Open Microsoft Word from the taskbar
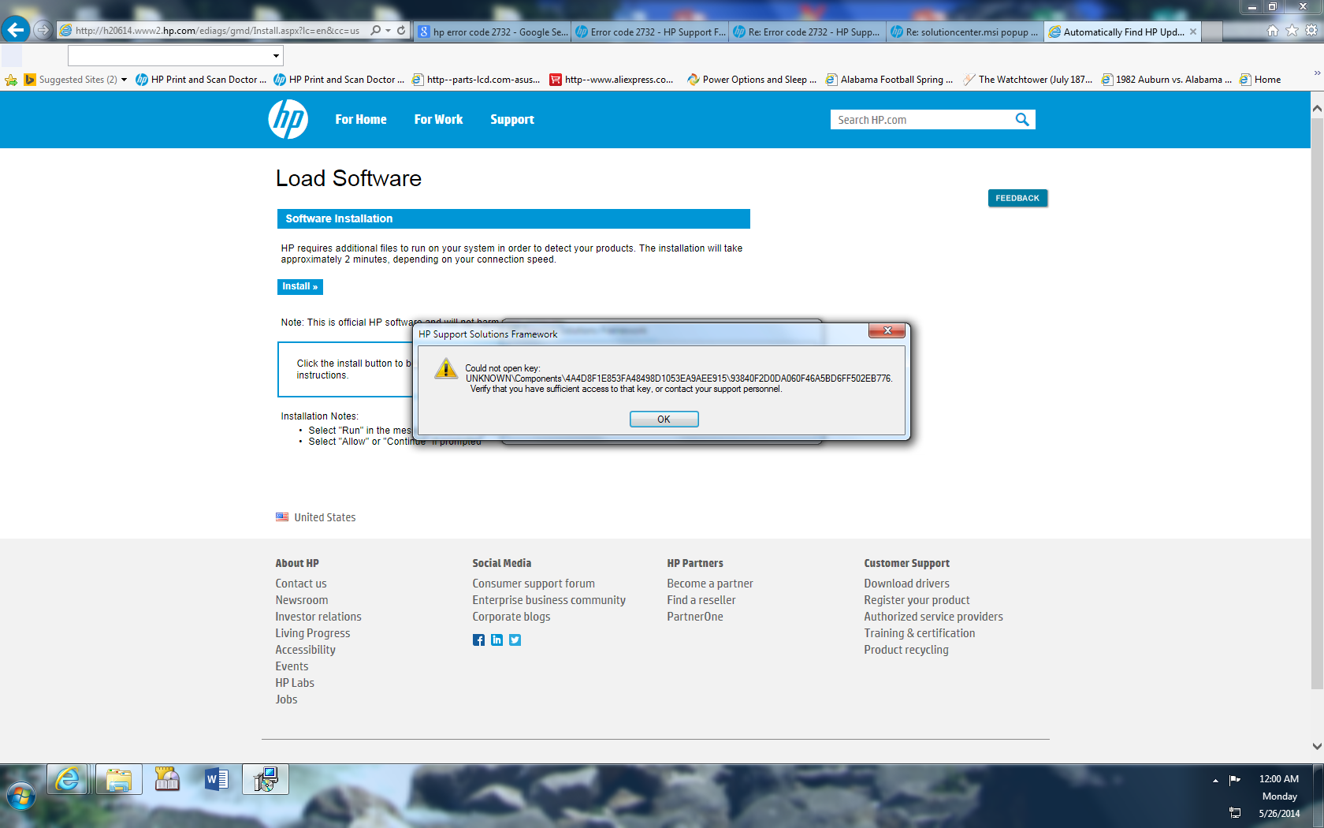This screenshot has height=828, width=1324. pos(216,779)
